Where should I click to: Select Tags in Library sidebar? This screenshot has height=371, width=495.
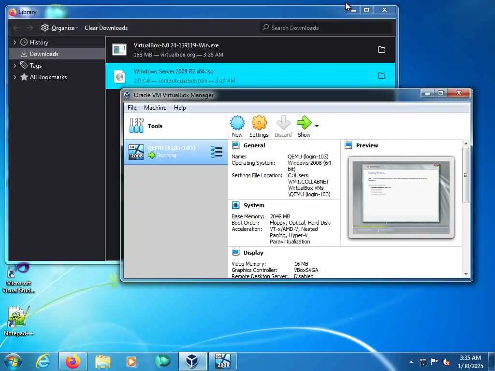(57, 66)
